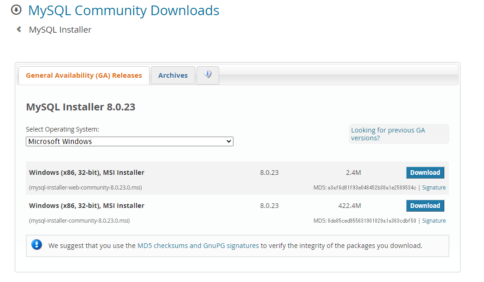Click the blue info alert icon

37,245
